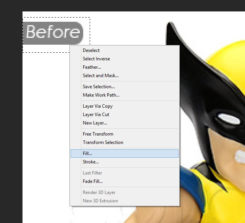The width and height of the screenshot is (245, 223).
Task: Click Layer Via Cut
Action: [x=96, y=115]
